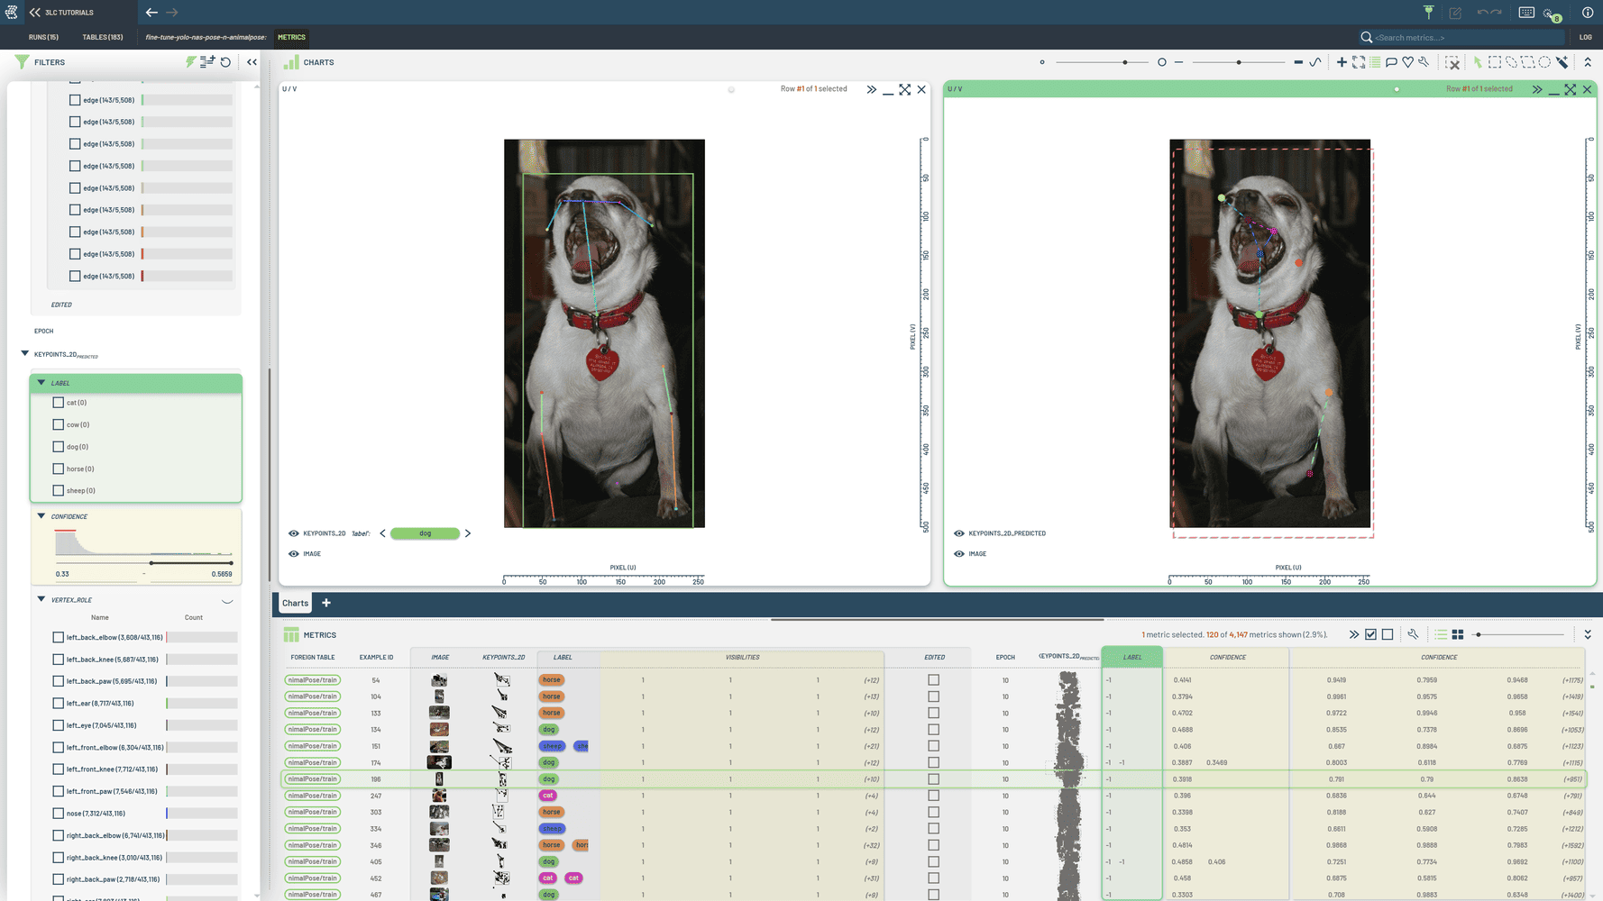Select the ellipse selection tool

(x=1544, y=62)
